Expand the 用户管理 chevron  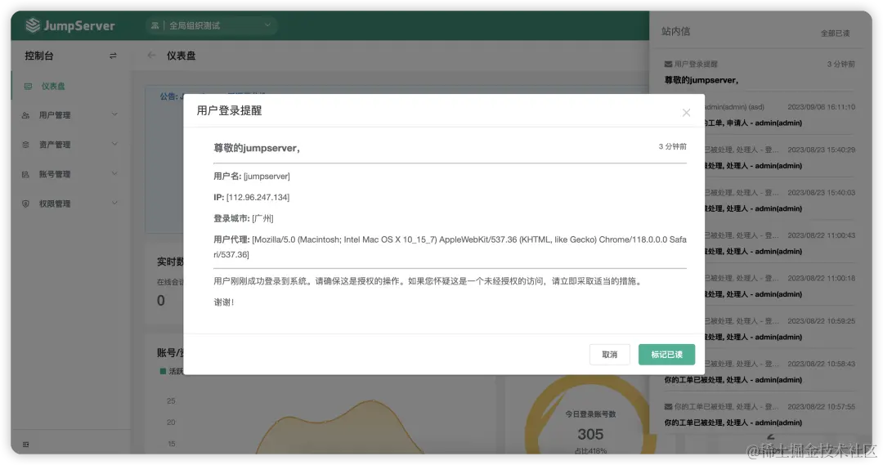pos(115,114)
